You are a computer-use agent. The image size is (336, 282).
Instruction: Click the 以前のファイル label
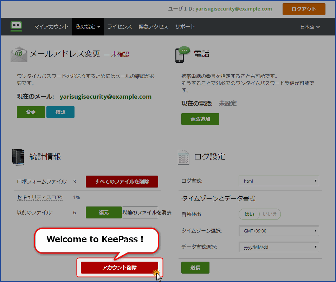pos(35,212)
